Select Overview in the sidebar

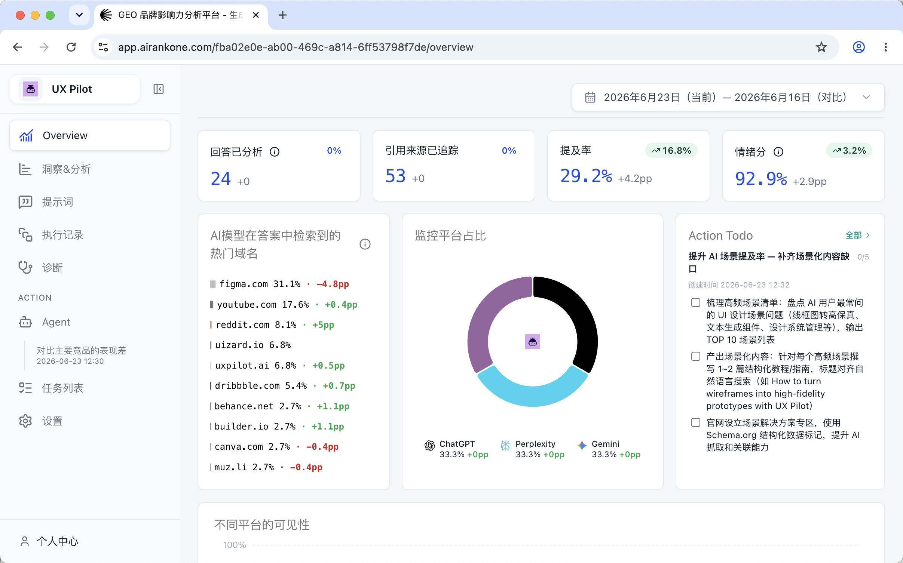coord(90,135)
